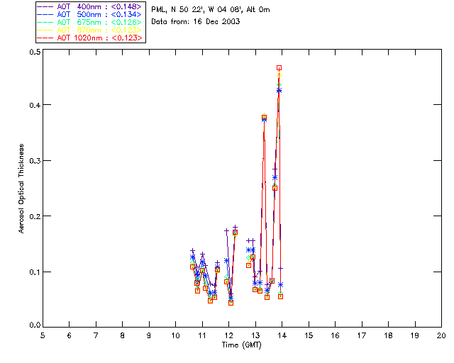The height and width of the screenshot is (363, 454).
Task: Click x-axis tick label 17
Action: [x=362, y=335]
